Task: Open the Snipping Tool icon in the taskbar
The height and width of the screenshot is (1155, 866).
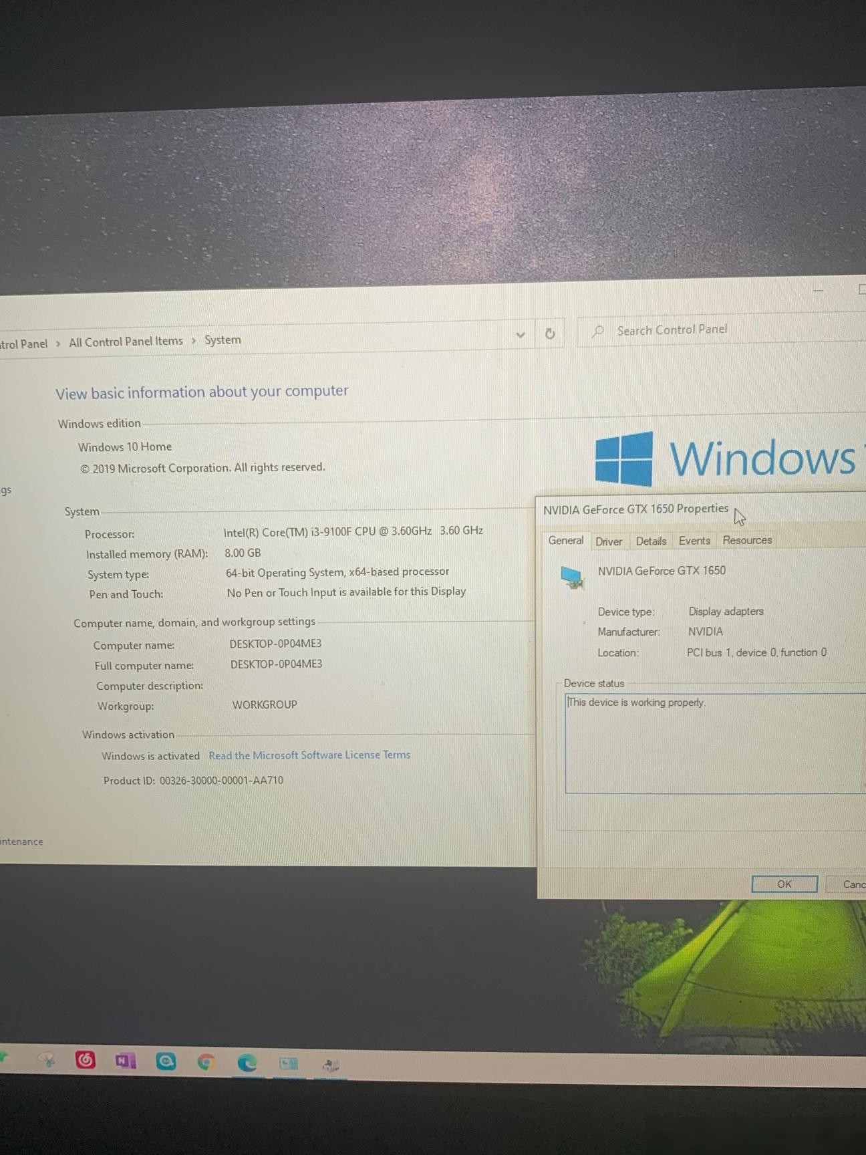Action: (47, 1059)
